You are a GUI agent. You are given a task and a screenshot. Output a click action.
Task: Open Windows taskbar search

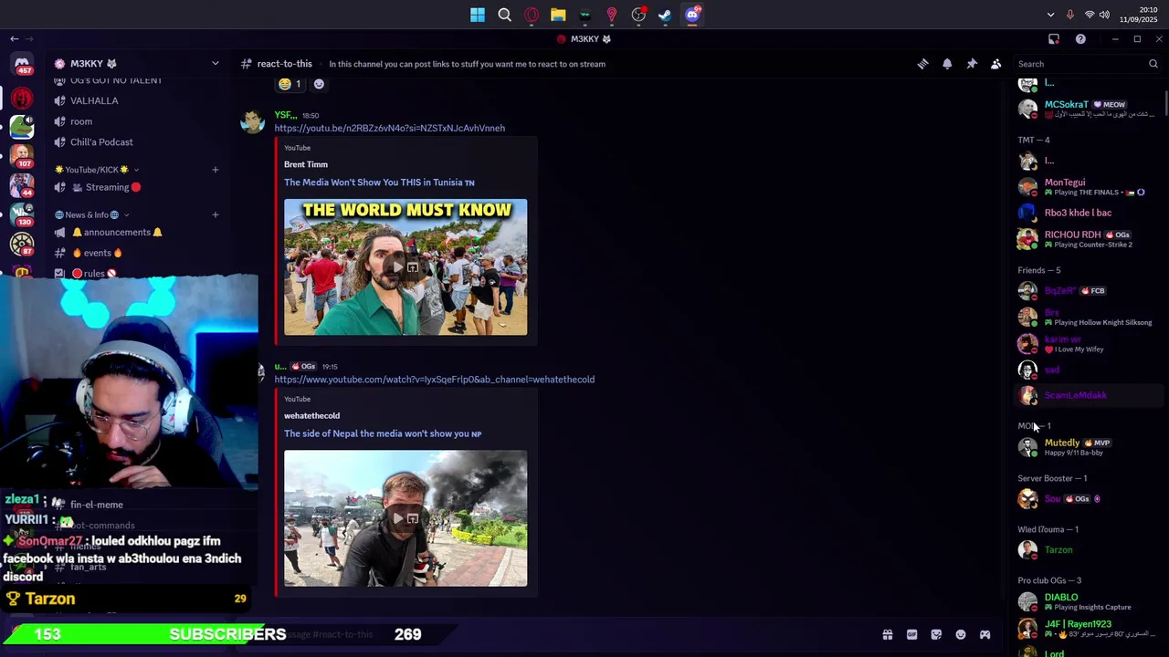pos(504,15)
